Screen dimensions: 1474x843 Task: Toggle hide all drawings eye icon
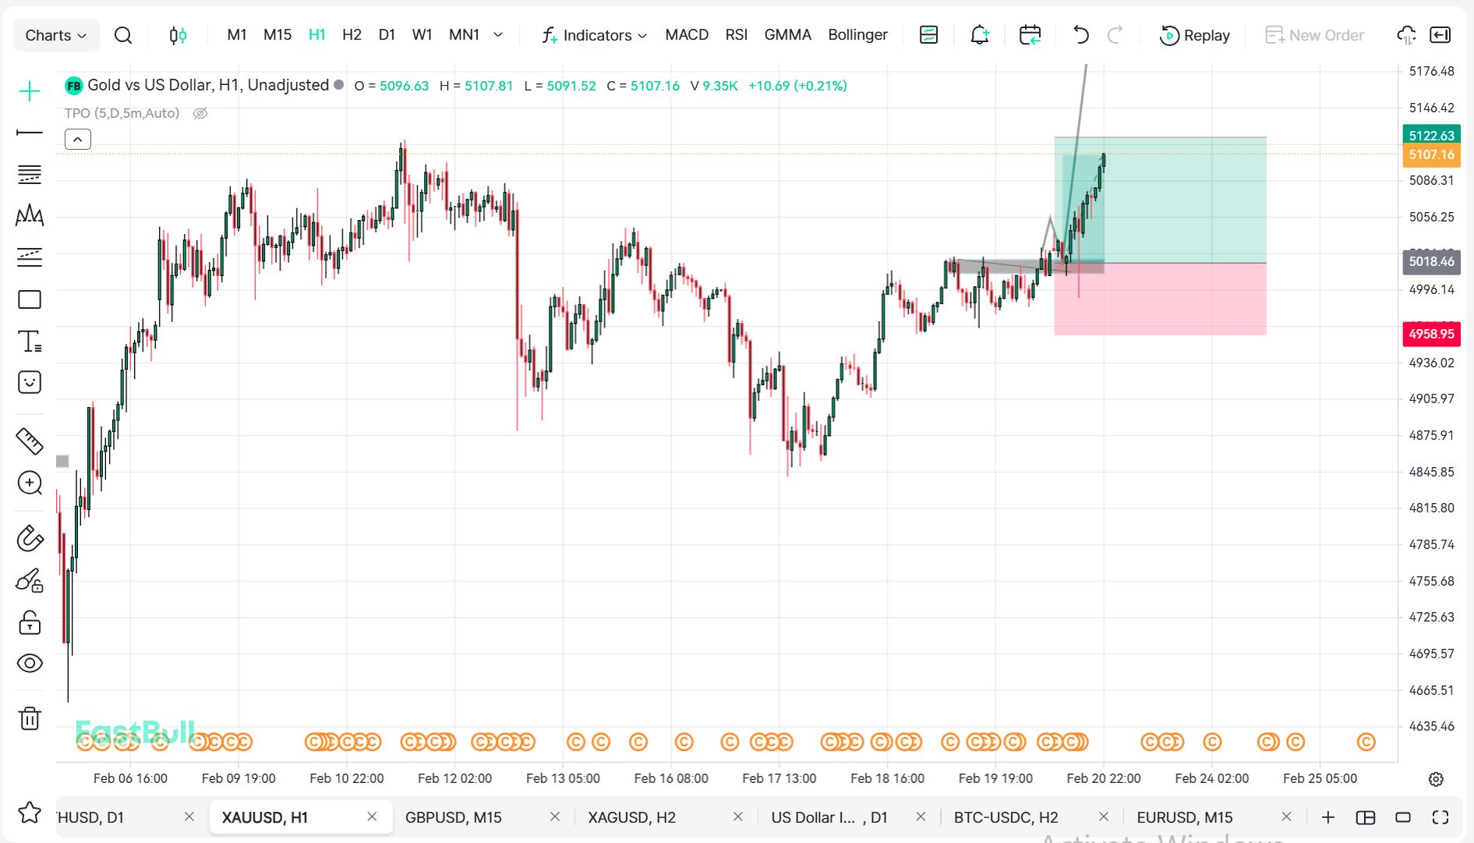click(x=30, y=664)
